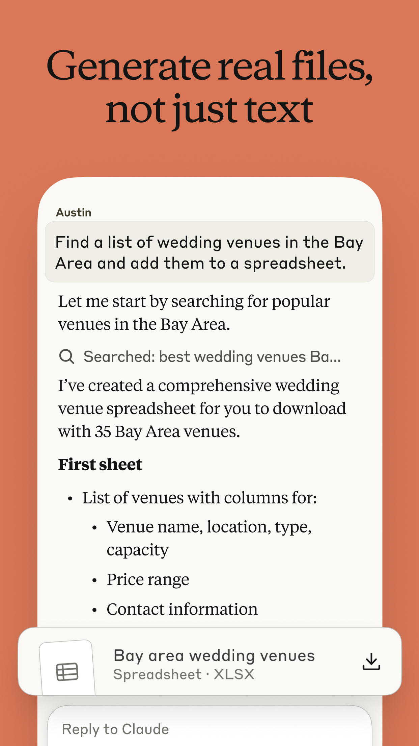
Task: Open the 'Bay area wedding venues' file title
Action: [214, 655]
